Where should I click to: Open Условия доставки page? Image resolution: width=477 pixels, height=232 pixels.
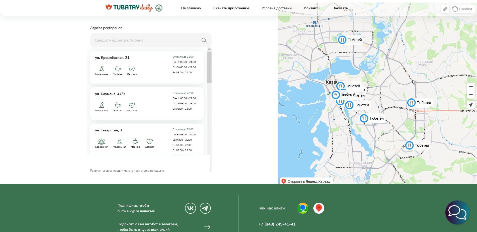[276, 8]
